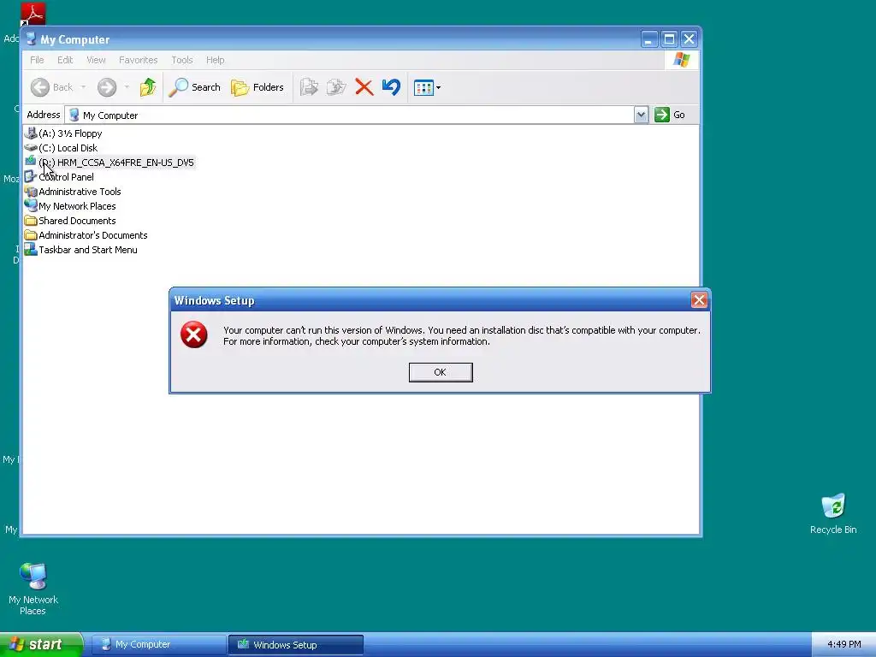Open the Help menu
The height and width of the screenshot is (657, 876).
pos(215,60)
